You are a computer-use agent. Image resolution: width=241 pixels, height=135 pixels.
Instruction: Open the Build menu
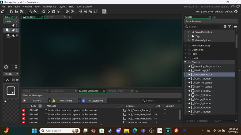[17, 7]
